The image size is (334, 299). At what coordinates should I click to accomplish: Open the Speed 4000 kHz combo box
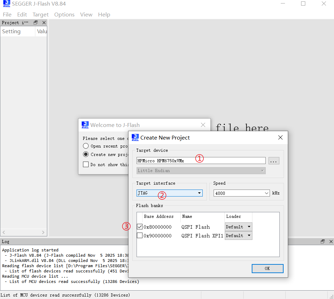[242, 193]
